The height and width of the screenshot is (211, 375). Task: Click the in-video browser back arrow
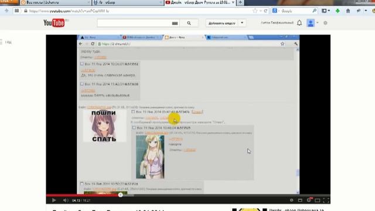click(x=81, y=44)
